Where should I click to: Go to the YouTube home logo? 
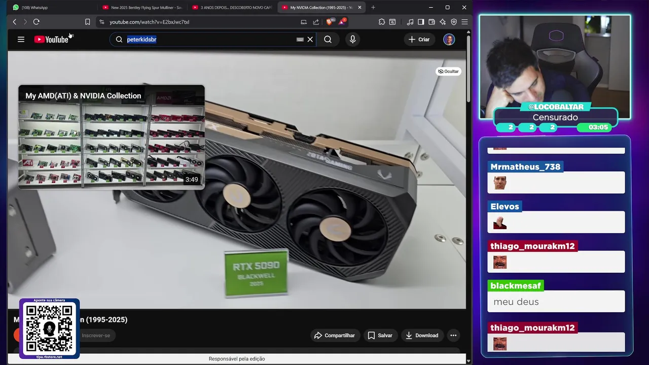tap(51, 39)
